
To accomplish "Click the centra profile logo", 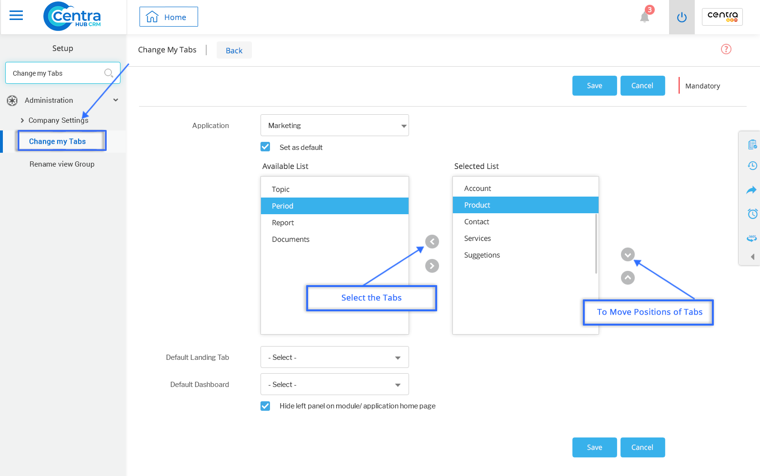I will tap(722, 17).
